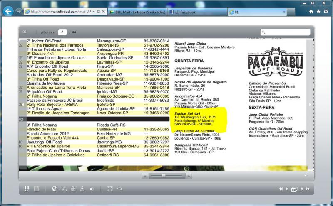The image size is (333, 206).
Task: Click the Niterói Jeep Clube heading
Action: 190,44
